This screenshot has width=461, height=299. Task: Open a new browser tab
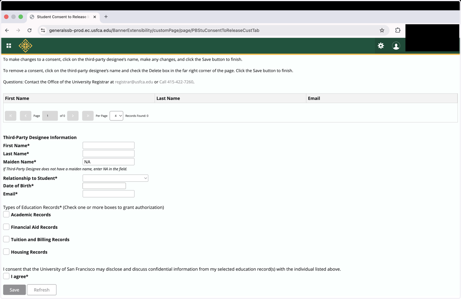click(106, 16)
